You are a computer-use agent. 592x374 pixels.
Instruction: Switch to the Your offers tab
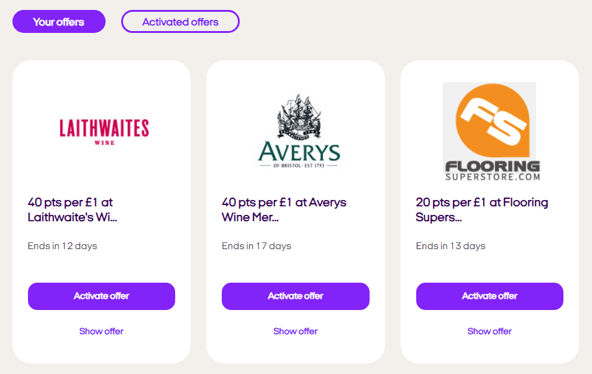(59, 22)
